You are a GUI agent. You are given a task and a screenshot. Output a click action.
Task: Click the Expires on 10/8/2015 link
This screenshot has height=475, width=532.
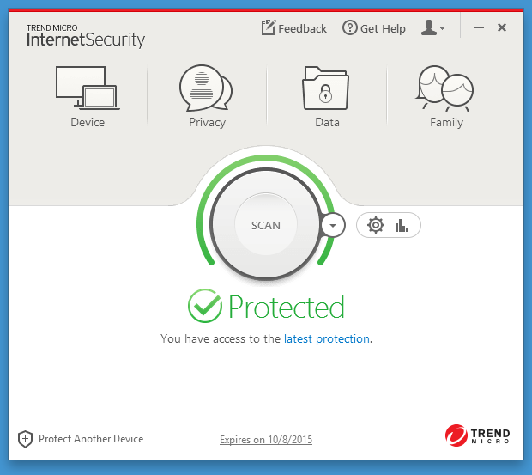pos(266,440)
